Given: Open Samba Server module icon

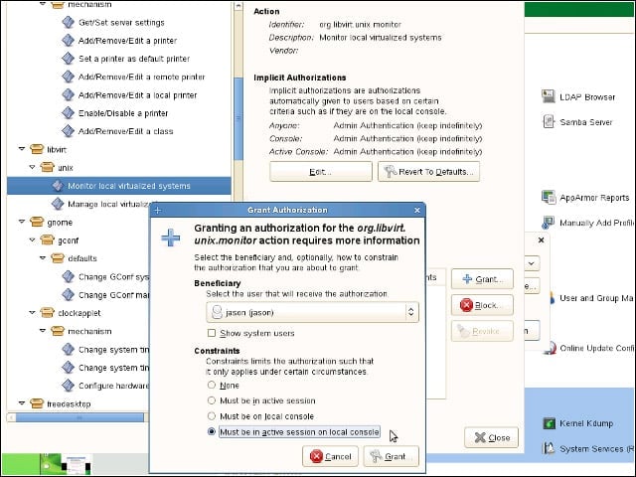Looking at the screenshot, I should pos(549,121).
